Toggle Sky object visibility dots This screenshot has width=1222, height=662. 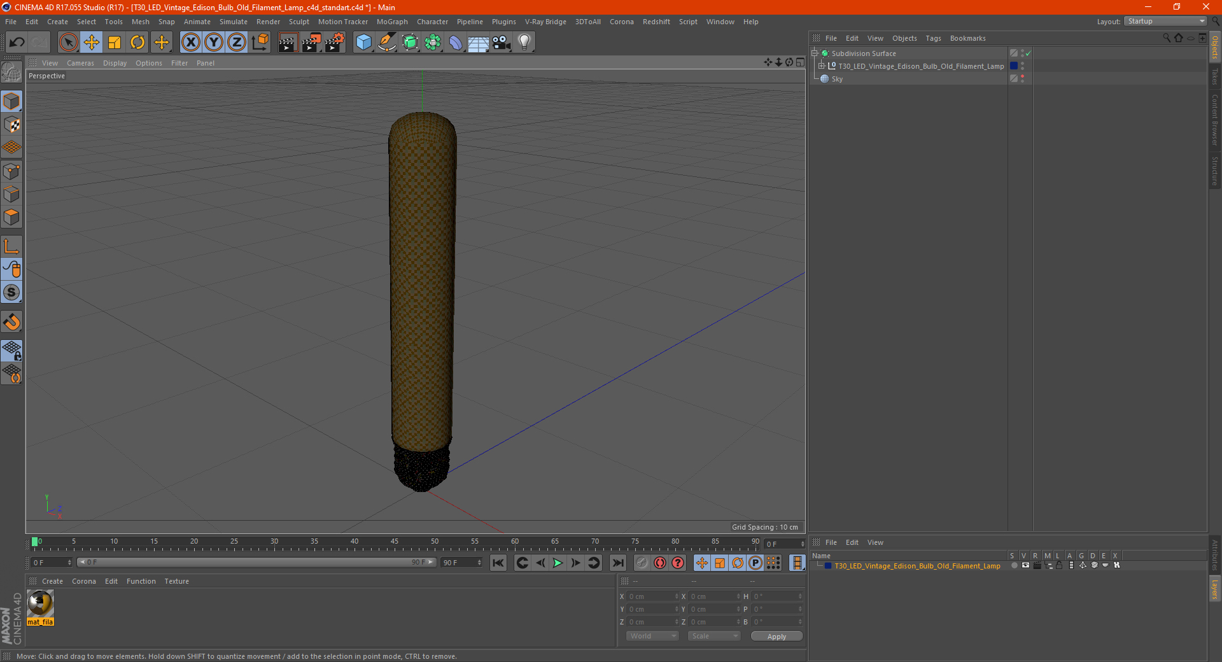(1022, 79)
